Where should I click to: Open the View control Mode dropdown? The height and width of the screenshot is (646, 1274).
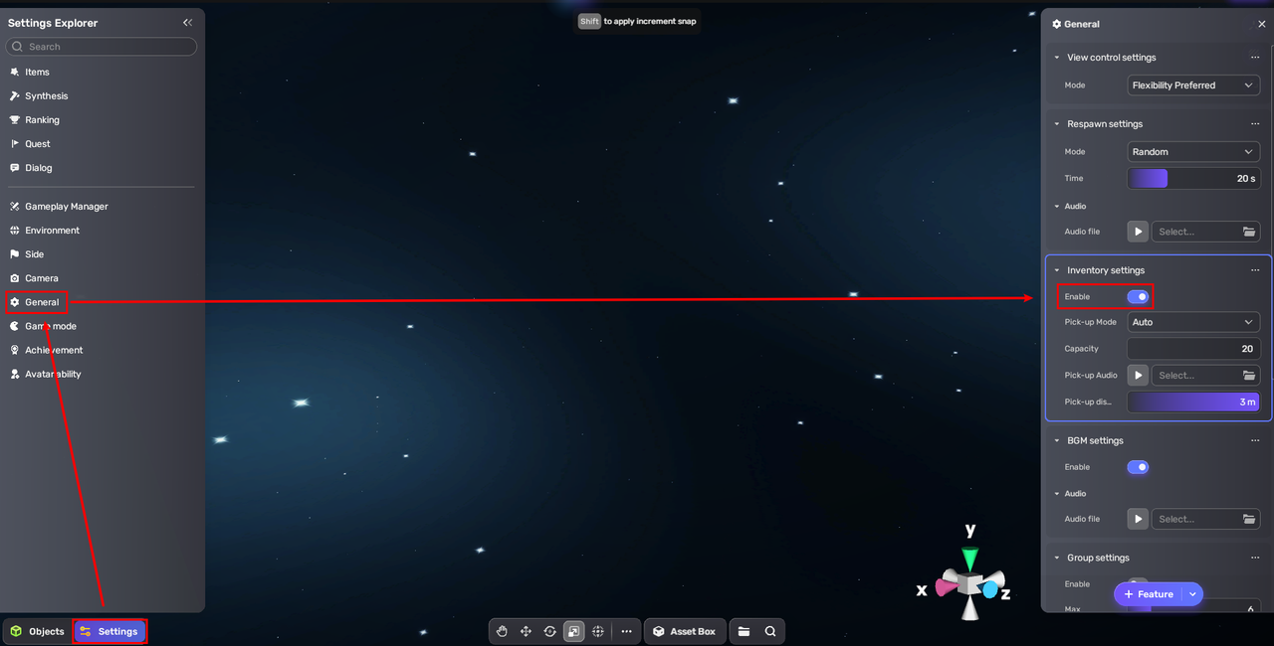[x=1193, y=85]
